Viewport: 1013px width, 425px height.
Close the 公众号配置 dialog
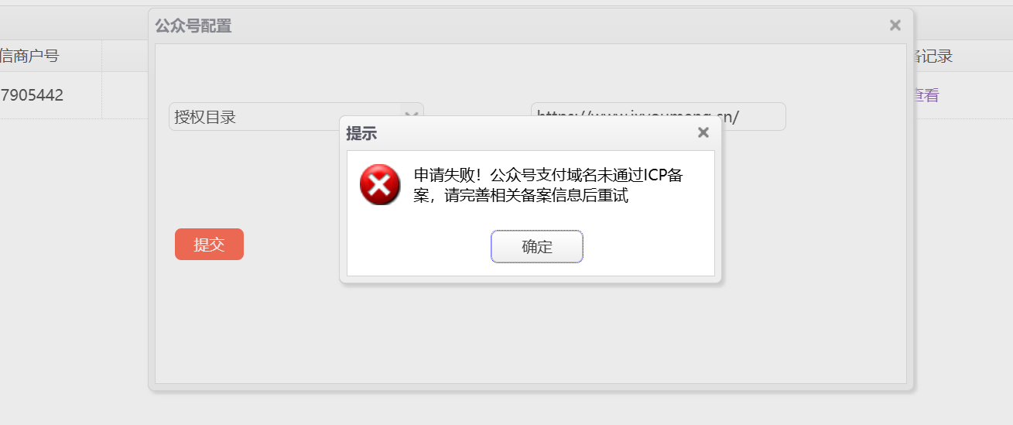(x=895, y=26)
